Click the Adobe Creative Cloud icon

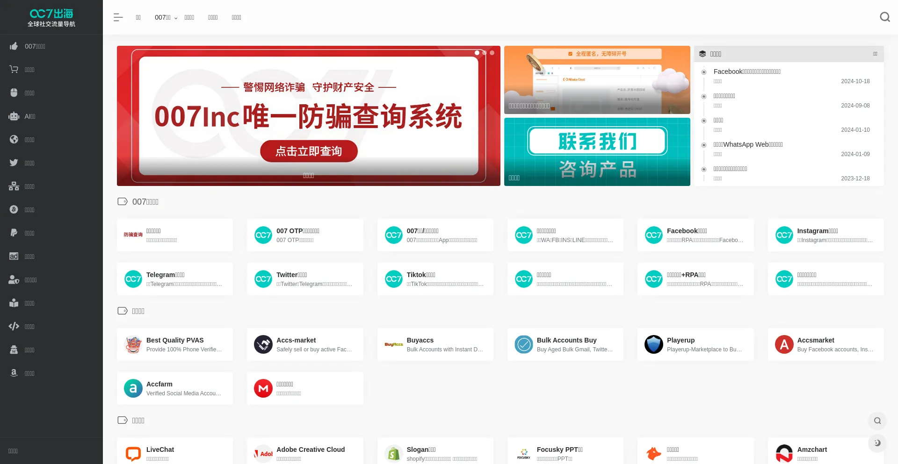[x=263, y=454]
